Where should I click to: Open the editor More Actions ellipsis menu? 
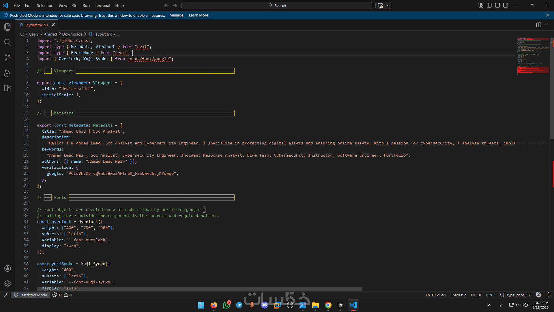tap(547, 25)
